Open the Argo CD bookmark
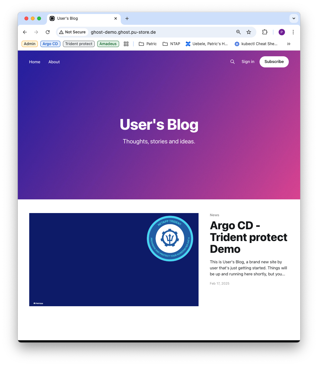Image resolution: width=318 pixels, height=366 pixels. click(x=50, y=44)
